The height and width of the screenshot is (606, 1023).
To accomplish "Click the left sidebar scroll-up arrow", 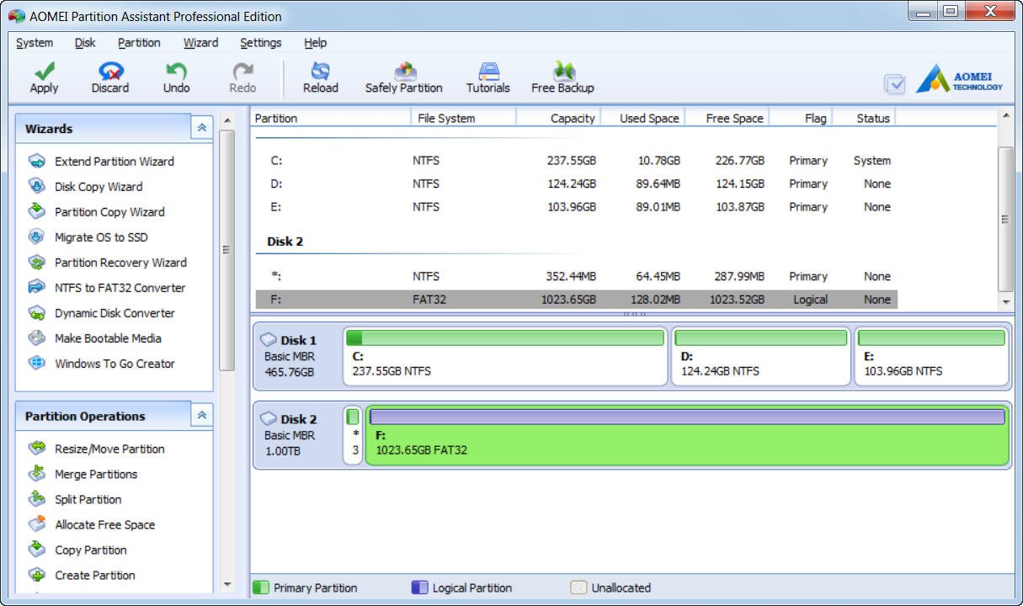I will [x=226, y=121].
